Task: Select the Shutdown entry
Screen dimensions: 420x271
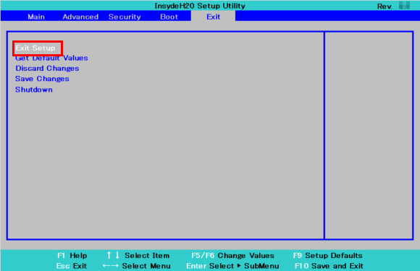Action: (34, 90)
